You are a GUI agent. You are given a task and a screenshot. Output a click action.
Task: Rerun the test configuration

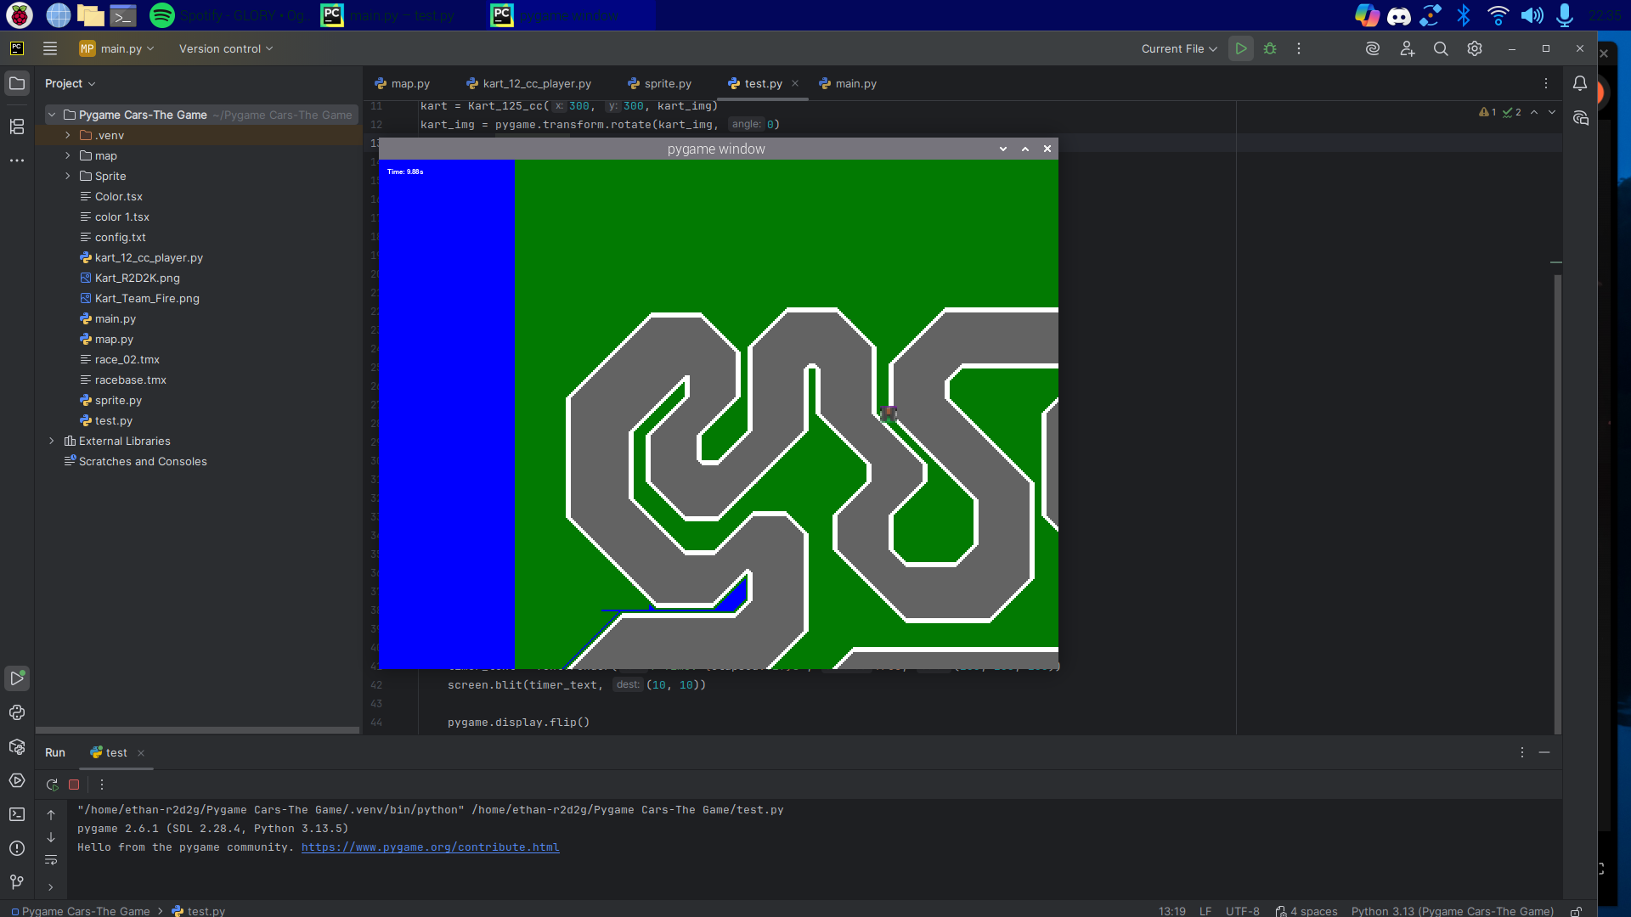point(52,785)
